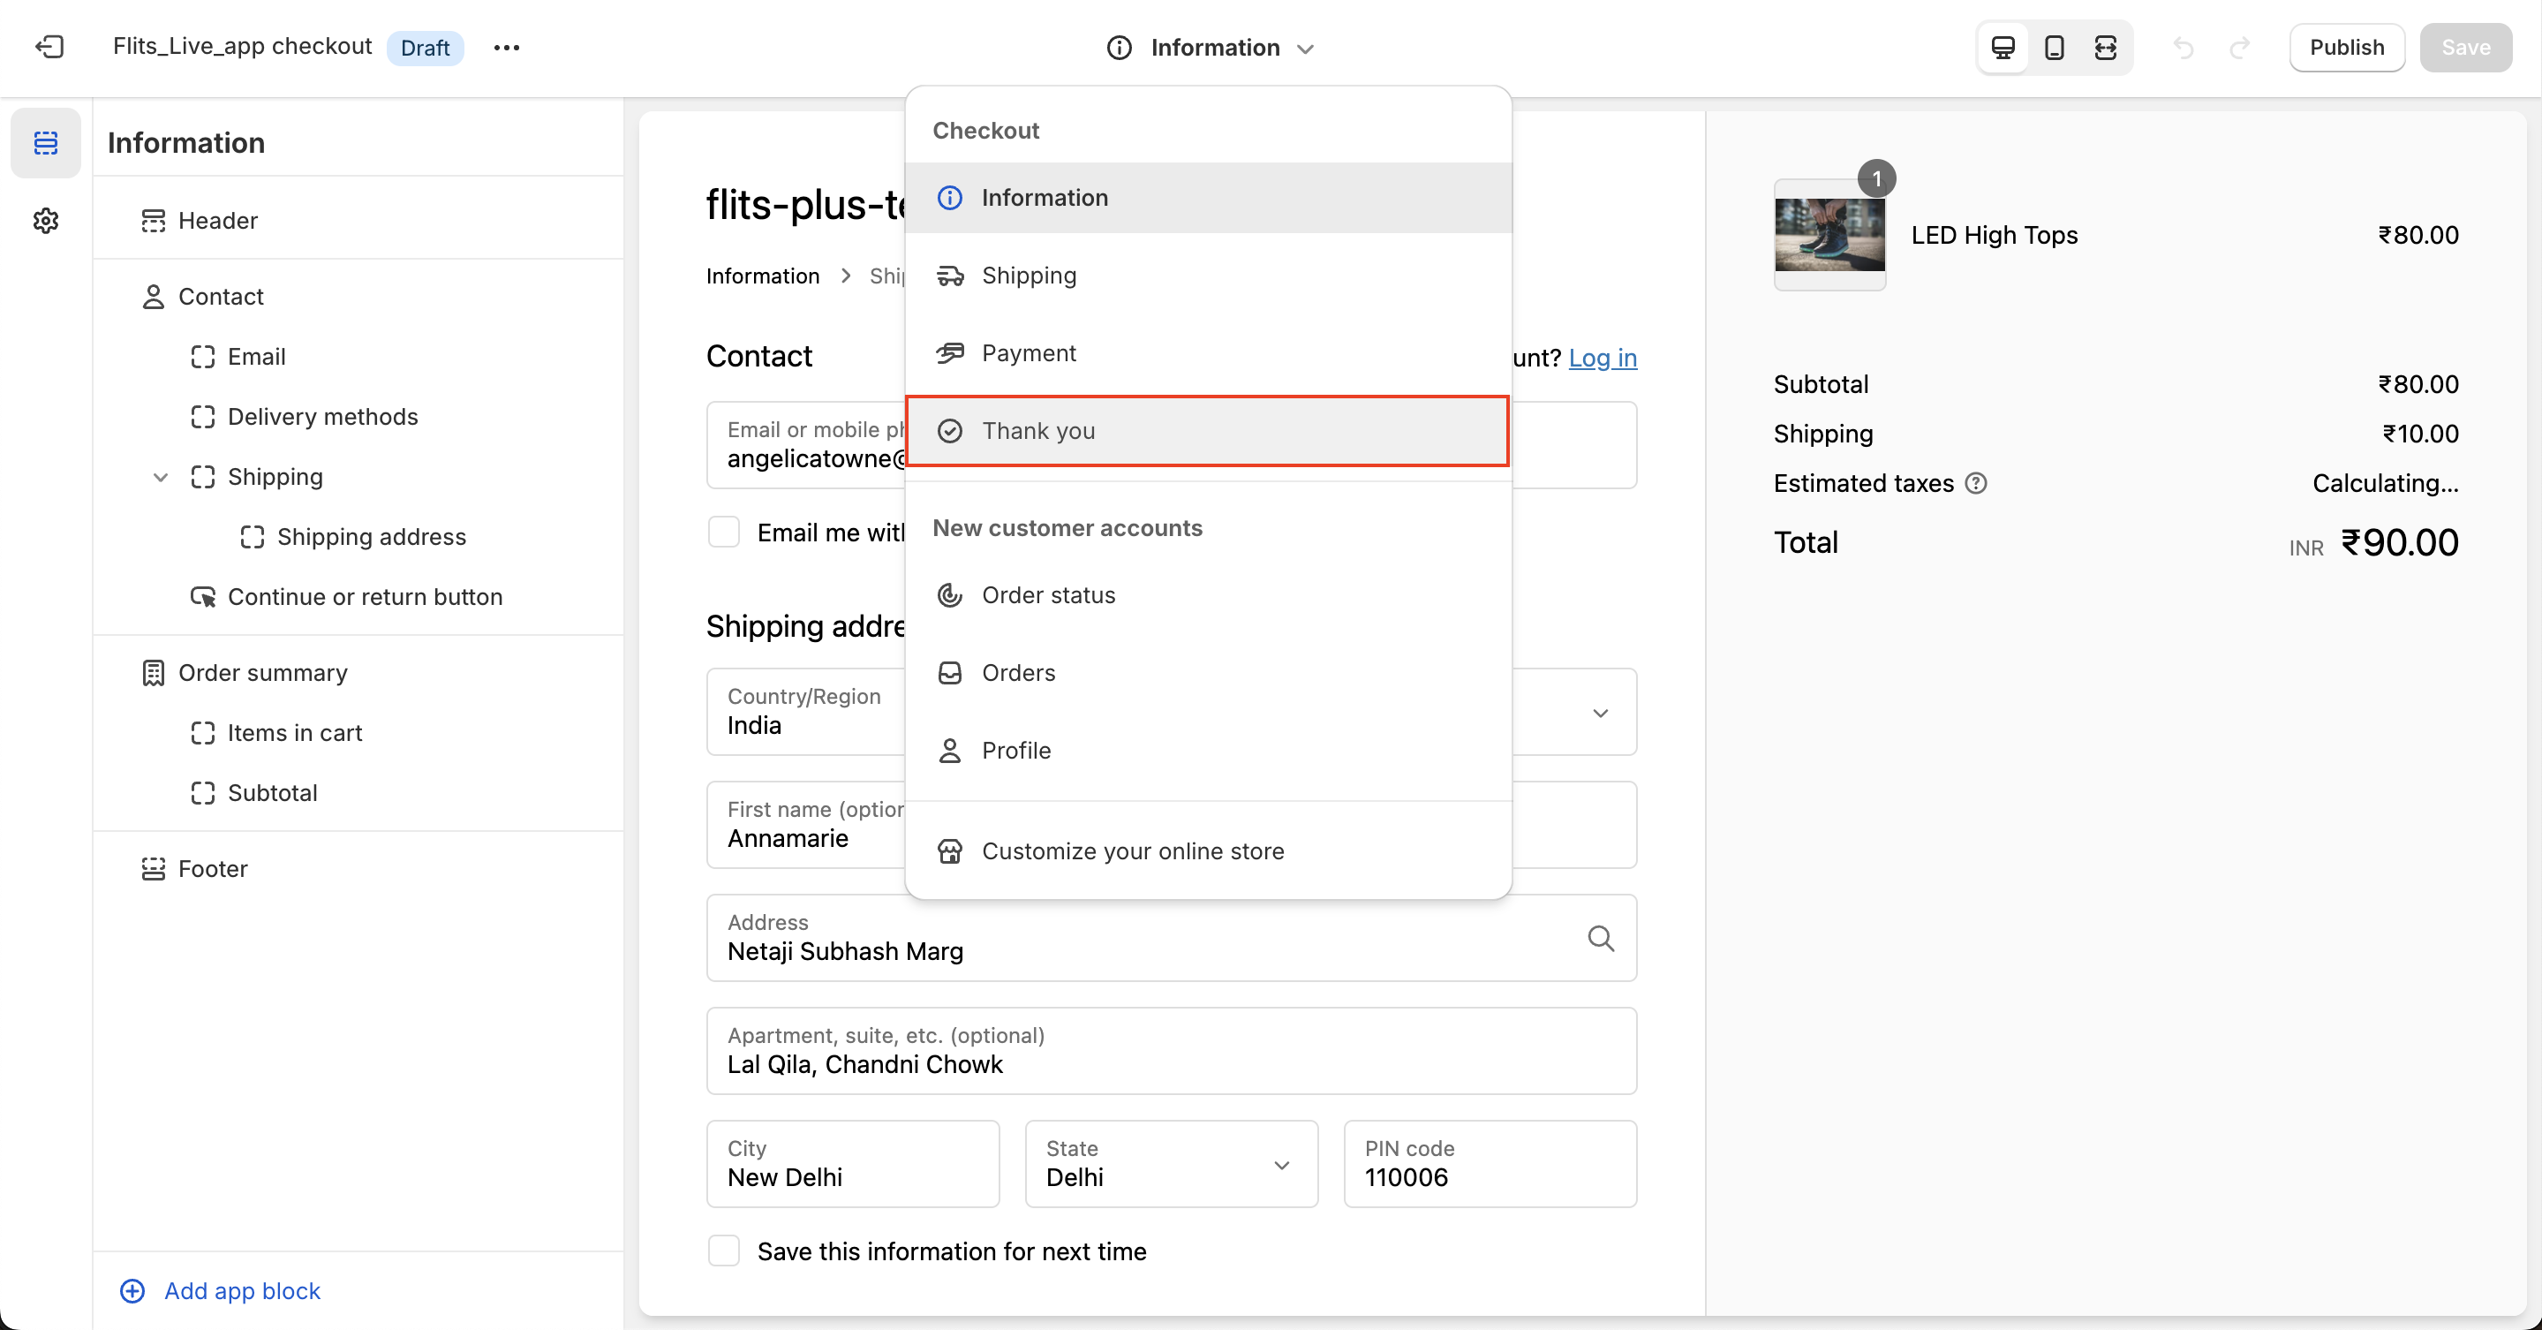Select the sections panel icon
Screen dimensions: 2542x1330
[x=45, y=143]
